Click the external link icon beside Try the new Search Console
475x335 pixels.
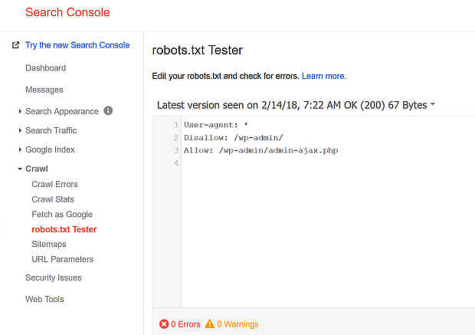tap(15, 45)
